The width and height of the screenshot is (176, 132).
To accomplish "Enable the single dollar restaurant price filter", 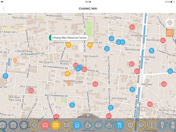I will click(162, 125).
